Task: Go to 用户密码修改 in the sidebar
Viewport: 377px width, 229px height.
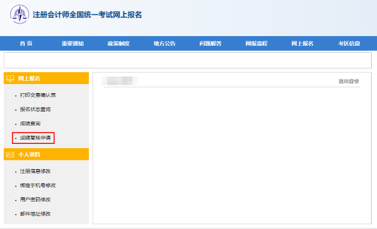Action: tap(35, 200)
